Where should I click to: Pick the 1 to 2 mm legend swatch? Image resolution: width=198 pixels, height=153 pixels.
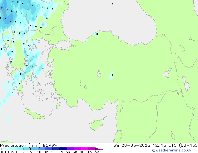click(x=20, y=149)
